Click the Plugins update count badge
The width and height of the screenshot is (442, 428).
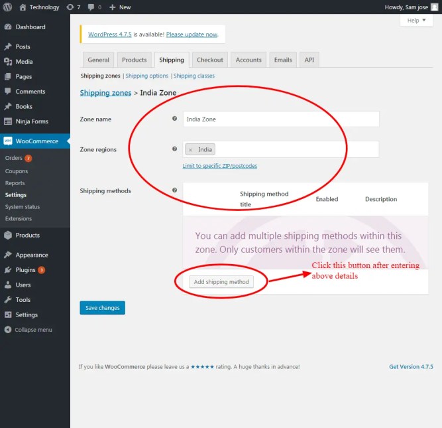(x=42, y=270)
